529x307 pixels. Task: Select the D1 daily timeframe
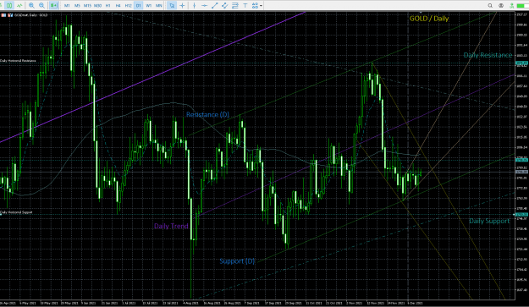[138, 5]
